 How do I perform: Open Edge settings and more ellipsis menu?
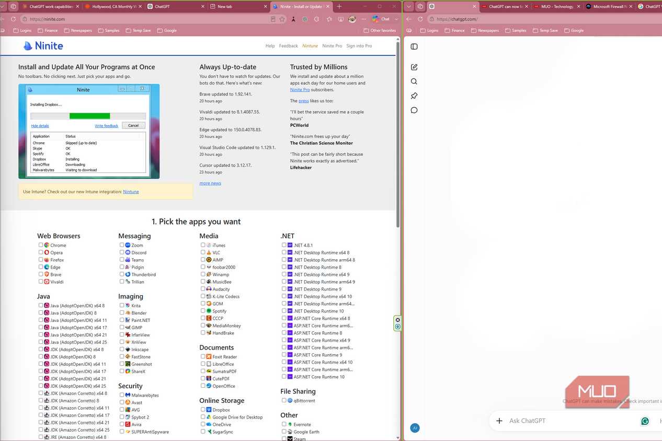(x=364, y=19)
